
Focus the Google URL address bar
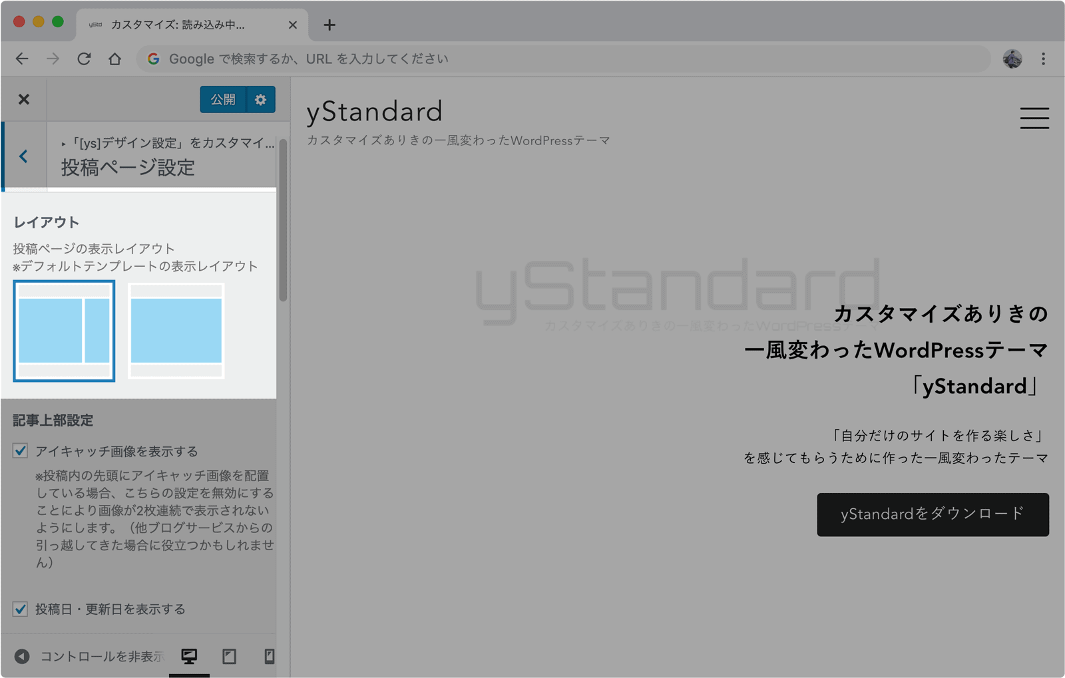point(564,59)
